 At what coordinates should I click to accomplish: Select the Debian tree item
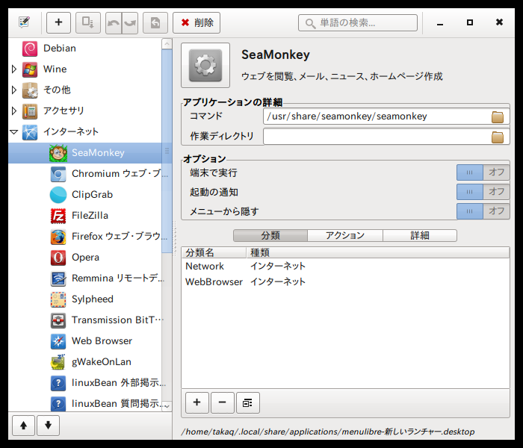85,49
